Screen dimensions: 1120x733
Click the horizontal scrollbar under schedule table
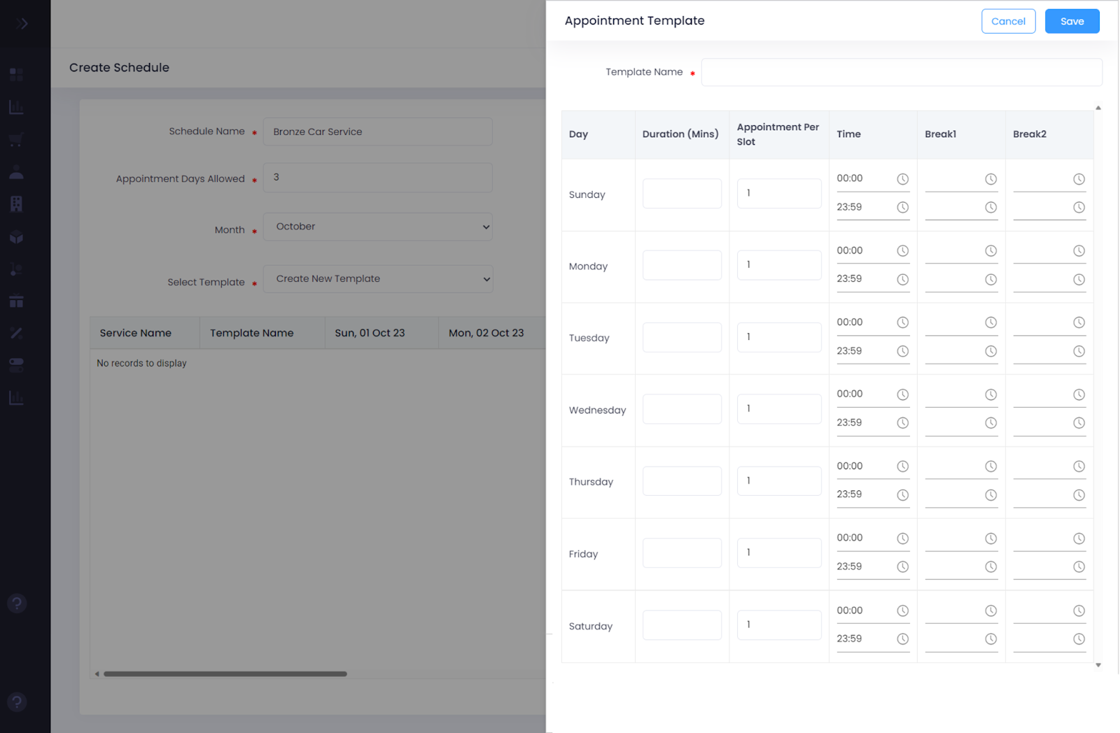225,674
